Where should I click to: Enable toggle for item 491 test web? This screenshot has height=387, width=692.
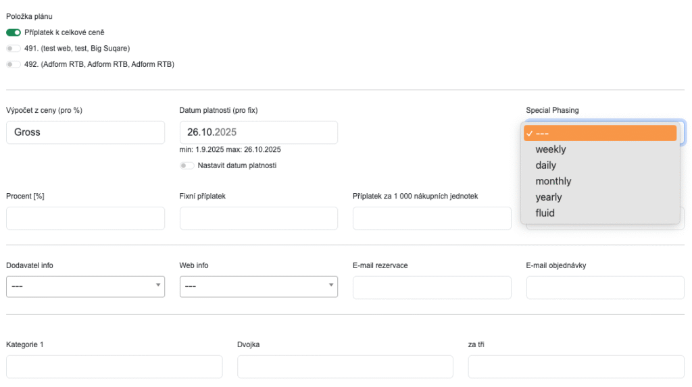point(14,49)
